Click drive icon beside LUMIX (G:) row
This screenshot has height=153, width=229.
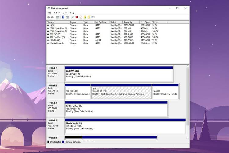48,40
